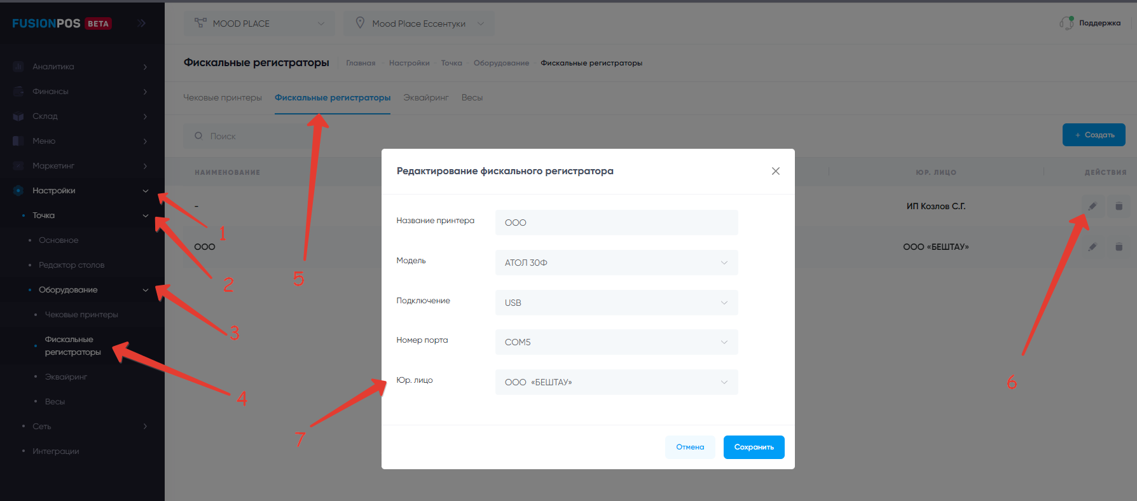Delete the ООО «БЕШТАУ» row with trash icon
Screen dimensions: 1137x501
(x=1119, y=247)
